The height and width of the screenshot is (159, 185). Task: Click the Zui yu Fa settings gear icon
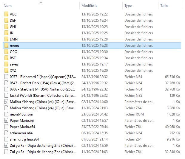pyautogui.click(x=6, y=146)
